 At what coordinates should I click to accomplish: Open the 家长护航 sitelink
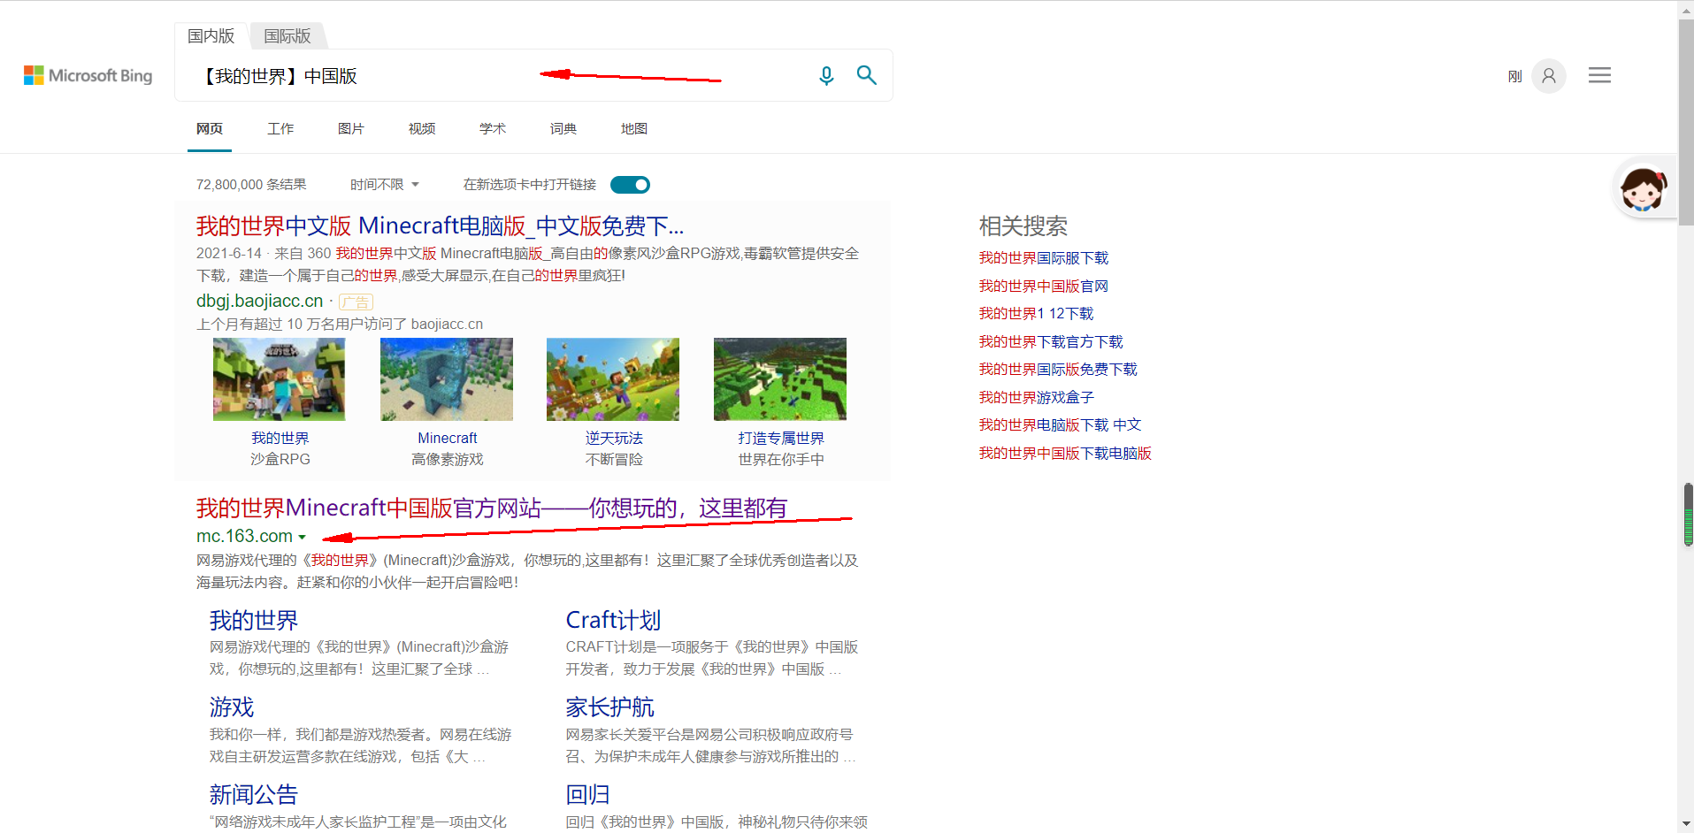[x=610, y=707]
